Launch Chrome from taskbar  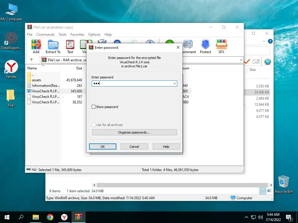(x=50, y=217)
